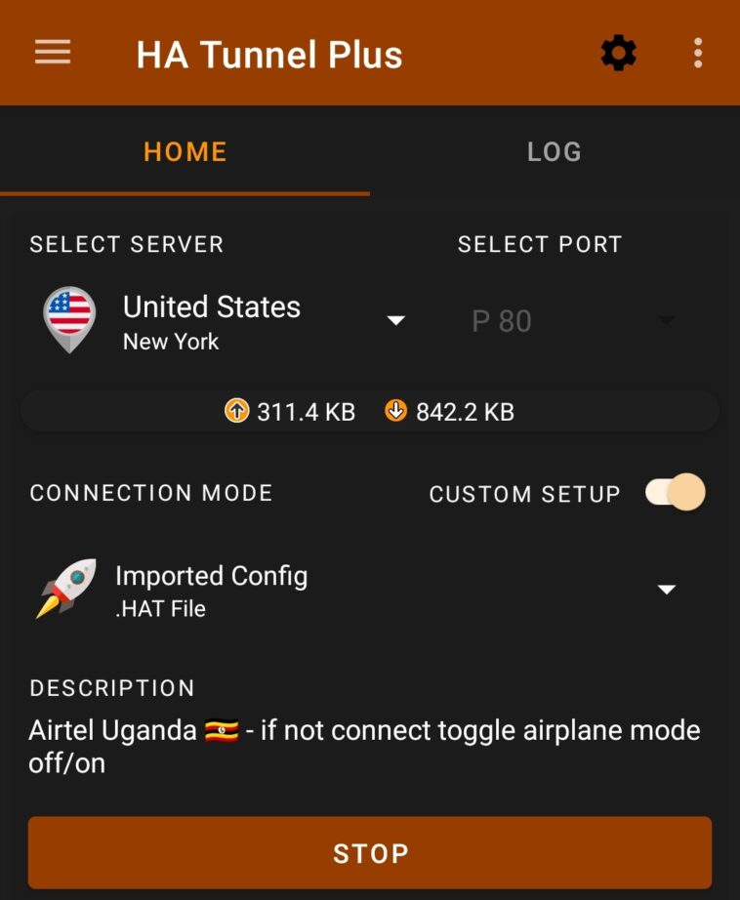
Task: Open the three-dot overflow menu
Action: [697, 53]
